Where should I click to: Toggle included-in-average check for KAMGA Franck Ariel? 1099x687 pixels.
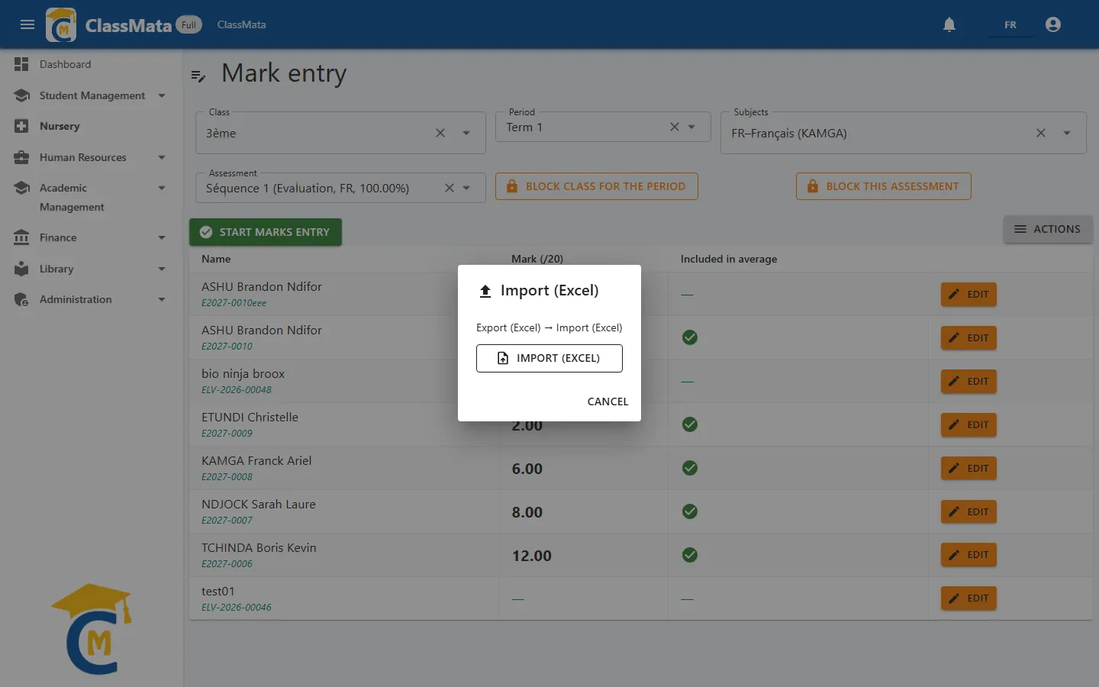tap(690, 468)
